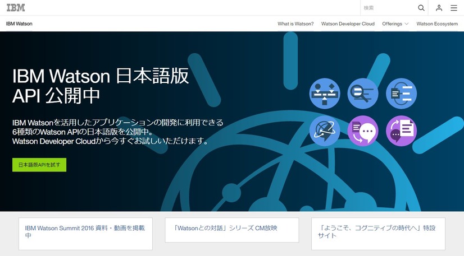Open IBM Watson Summit 2016 資料 card
The height and width of the screenshot is (256, 464).
85,234
